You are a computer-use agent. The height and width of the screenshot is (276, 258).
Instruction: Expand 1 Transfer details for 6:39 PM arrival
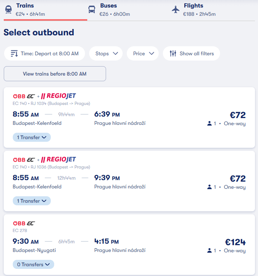click(x=32, y=137)
